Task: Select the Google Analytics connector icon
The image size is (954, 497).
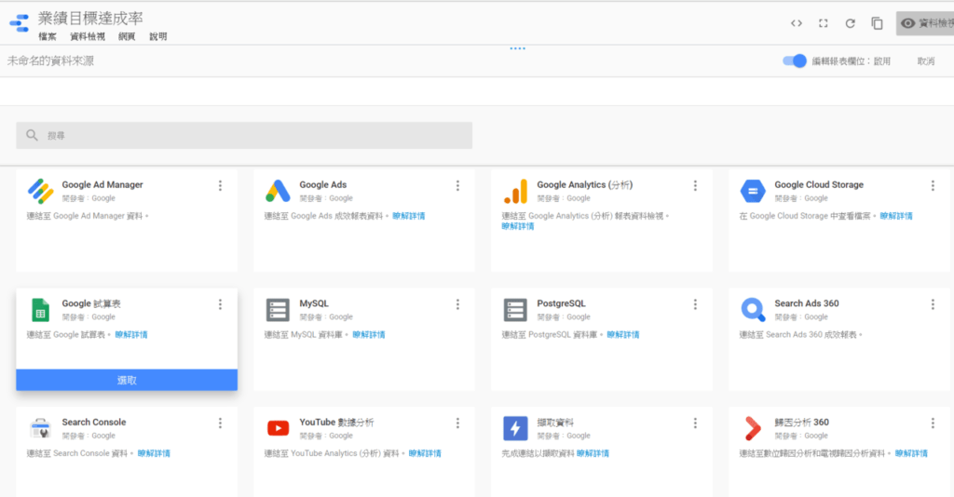Action: [x=515, y=191]
